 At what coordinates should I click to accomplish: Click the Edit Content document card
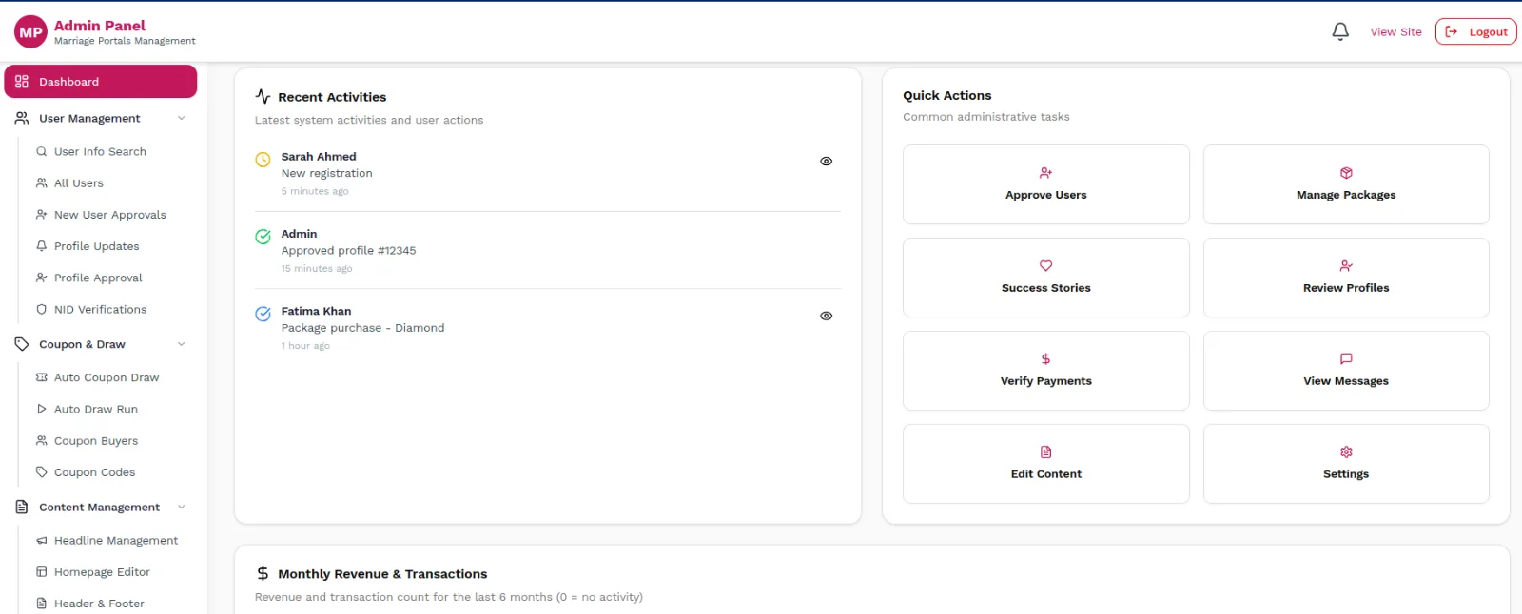point(1045,464)
